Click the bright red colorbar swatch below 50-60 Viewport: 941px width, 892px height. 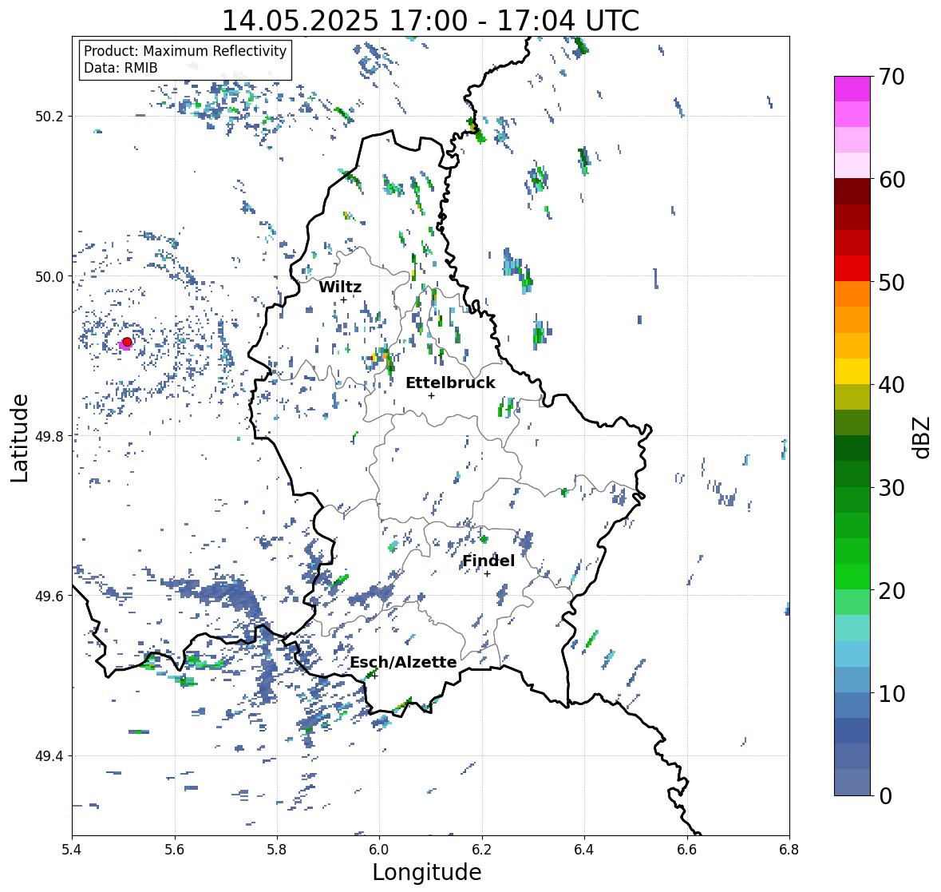click(x=852, y=268)
